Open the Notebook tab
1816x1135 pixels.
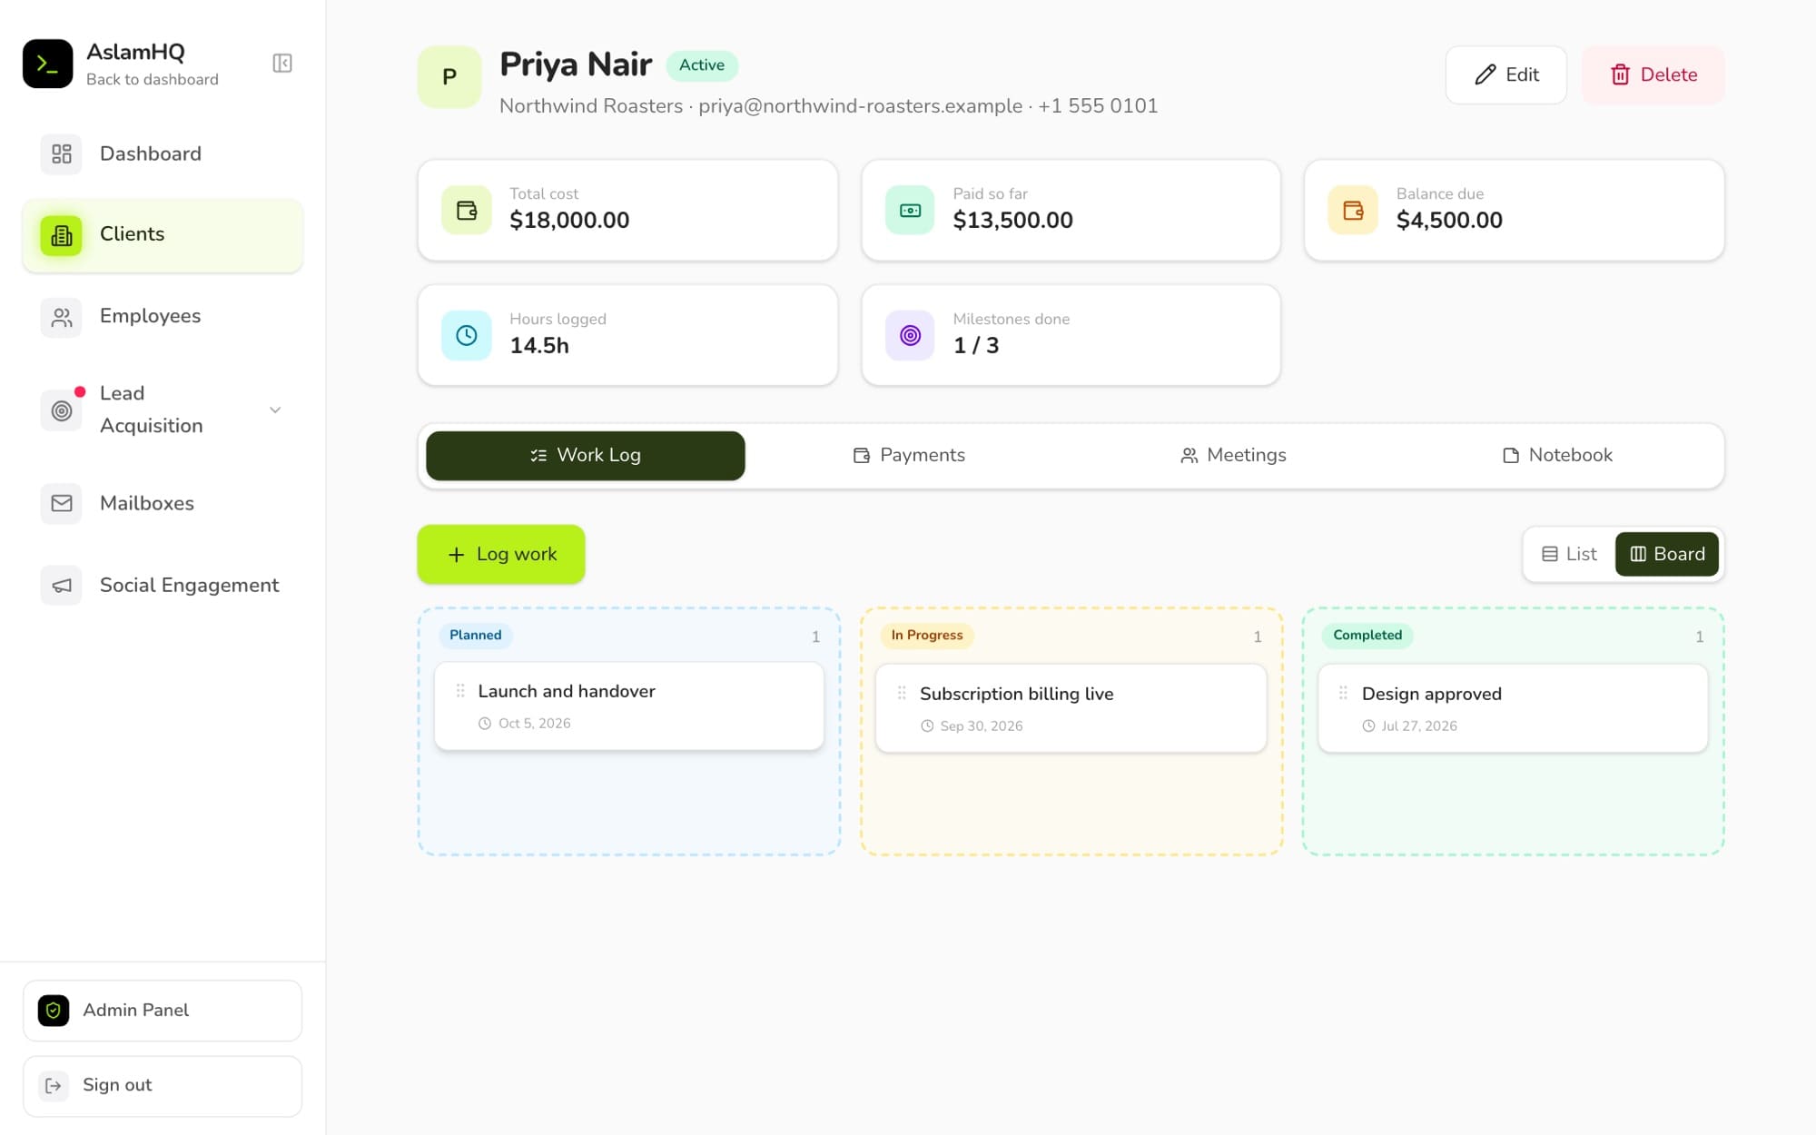point(1557,455)
